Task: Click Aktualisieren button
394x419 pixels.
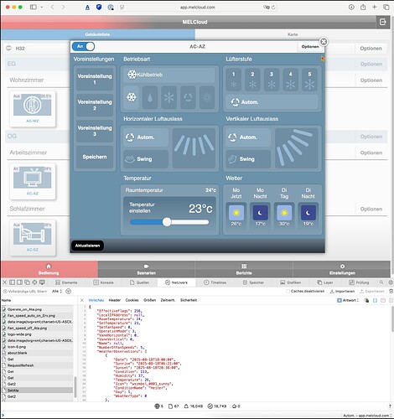Action: pyautogui.click(x=87, y=246)
